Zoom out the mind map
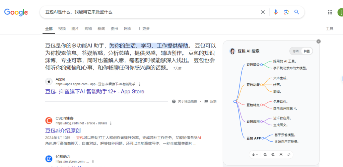Screen dimensions: 343x167 point(265,155)
